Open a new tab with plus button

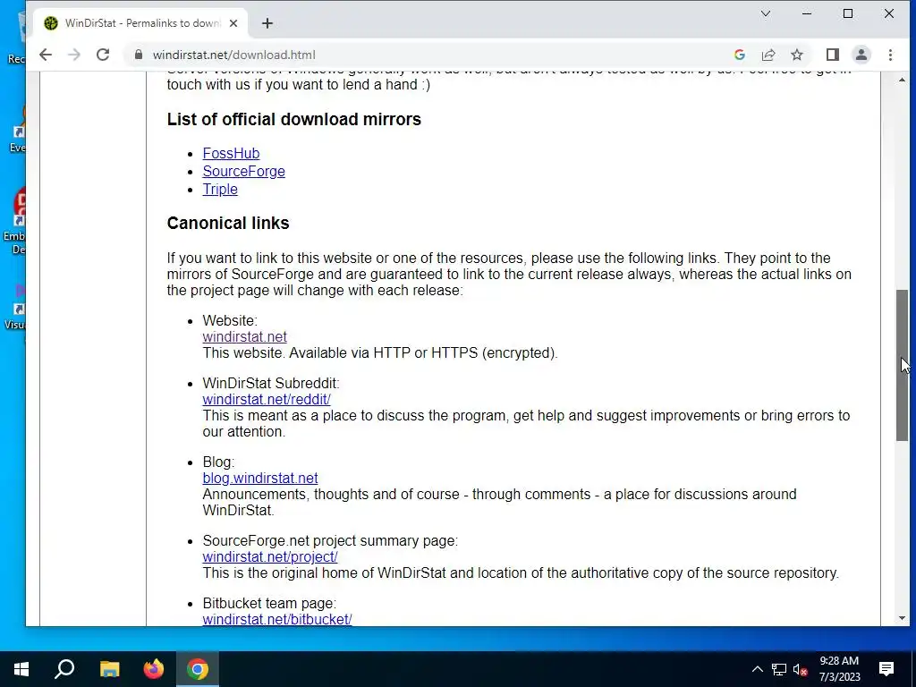tap(267, 23)
